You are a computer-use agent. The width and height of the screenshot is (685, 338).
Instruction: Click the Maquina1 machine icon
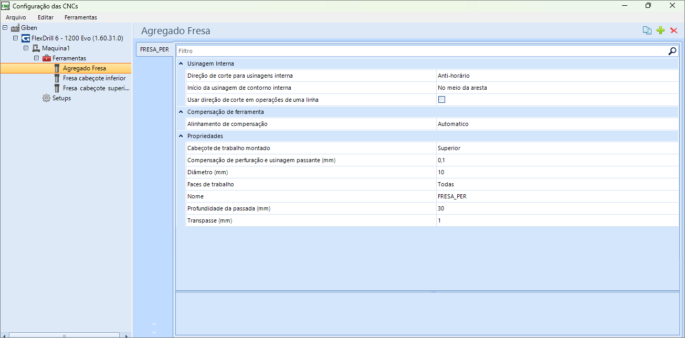[x=36, y=48]
